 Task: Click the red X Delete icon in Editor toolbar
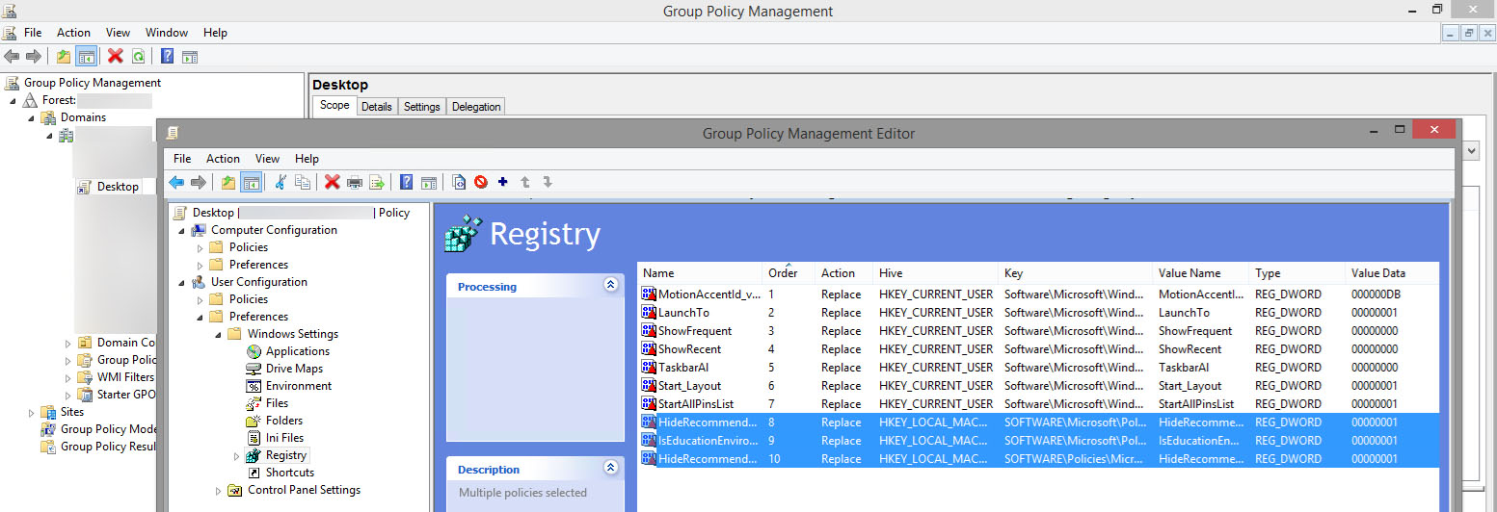(333, 182)
